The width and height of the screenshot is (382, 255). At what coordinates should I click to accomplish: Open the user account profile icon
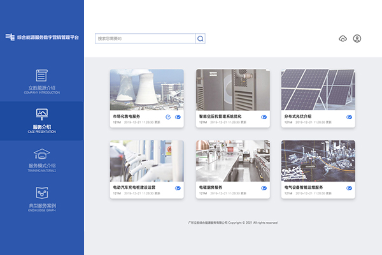357,39
